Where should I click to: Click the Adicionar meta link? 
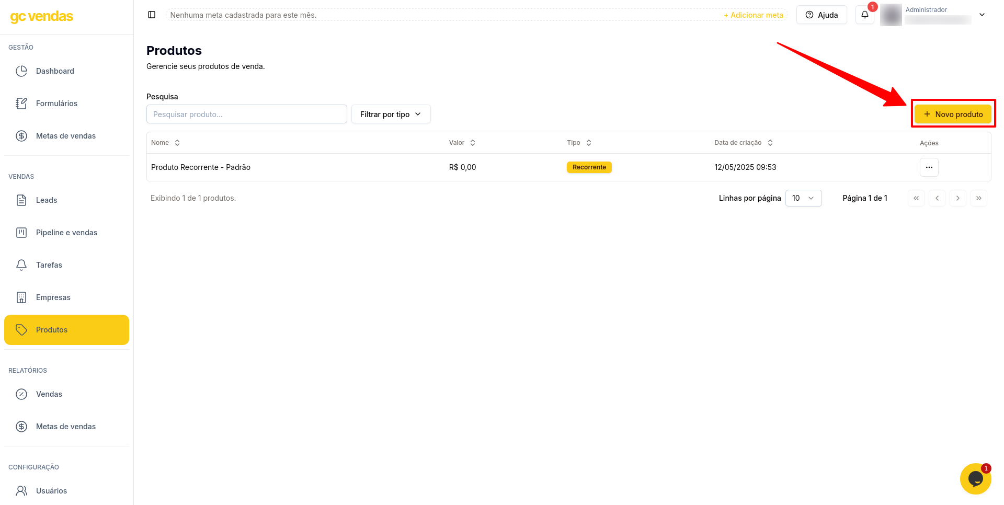coord(754,15)
